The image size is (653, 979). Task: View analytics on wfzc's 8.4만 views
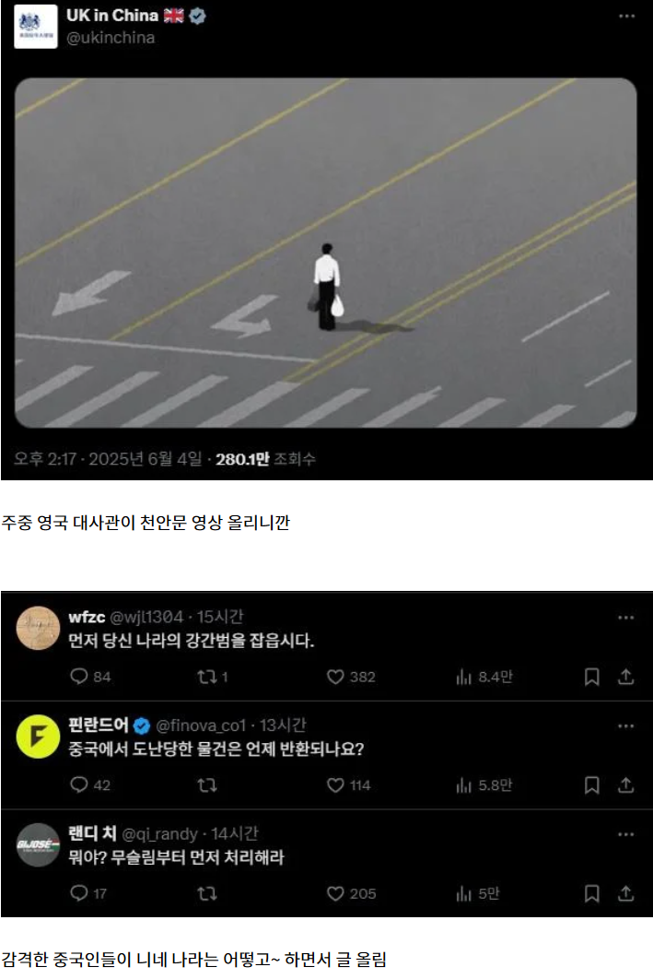coord(484,677)
